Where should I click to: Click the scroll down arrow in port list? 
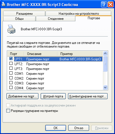point(105,87)
